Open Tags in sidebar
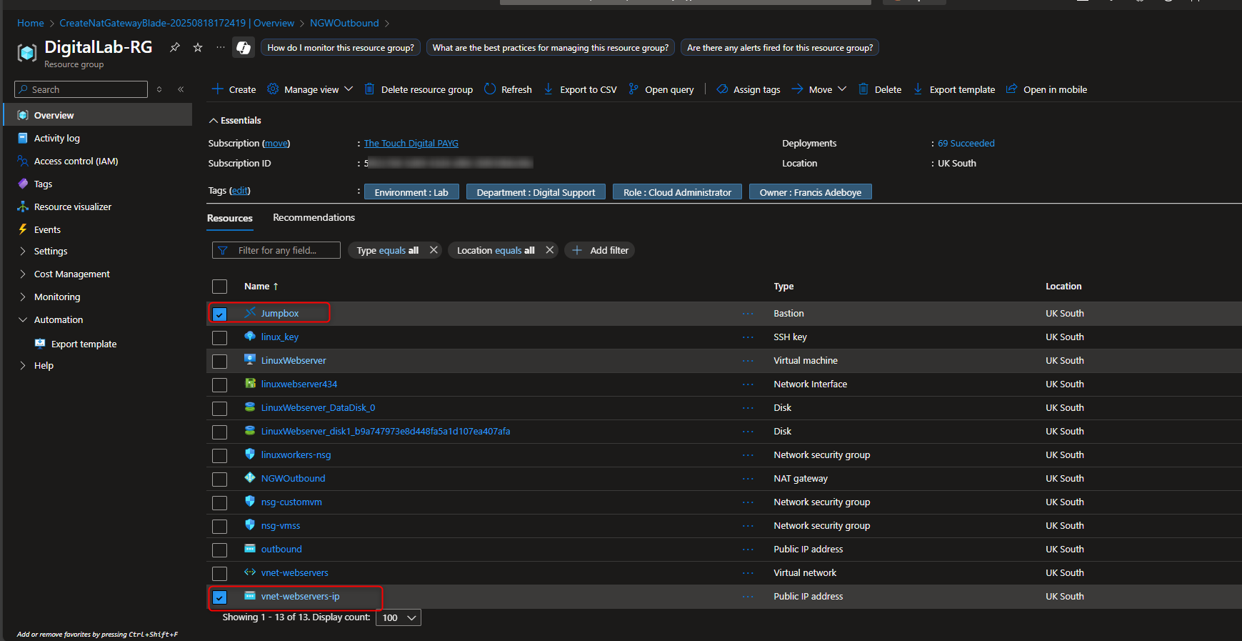 tap(43, 184)
